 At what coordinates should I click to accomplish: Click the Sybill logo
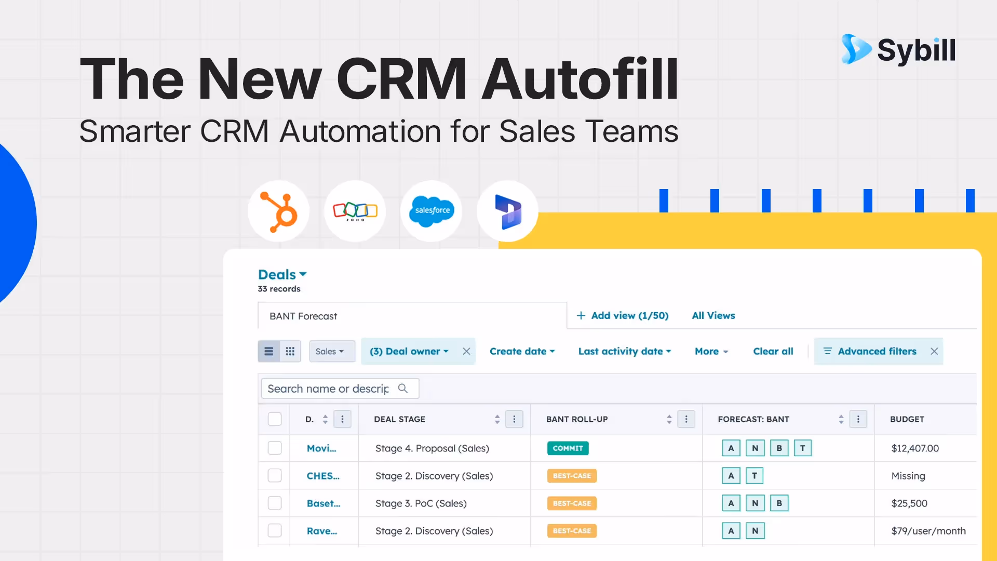pos(898,50)
